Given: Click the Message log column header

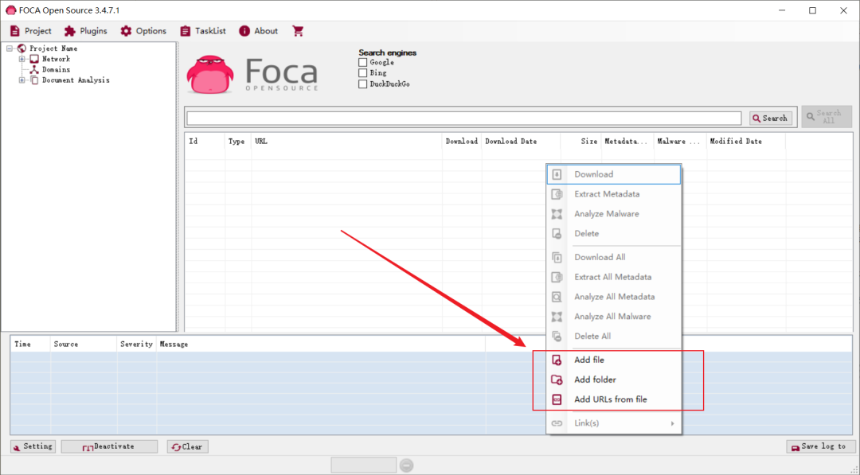Looking at the screenshot, I should (321, 344).
